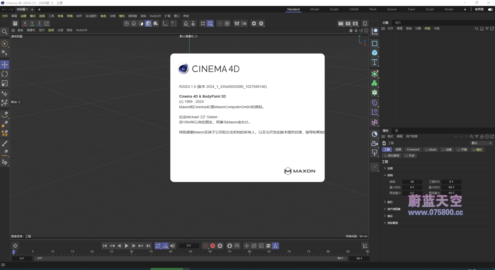Viewport: 495px width, 270px height.
Task: Click the current frame field in timeline
Action: (x=189, y=246)
